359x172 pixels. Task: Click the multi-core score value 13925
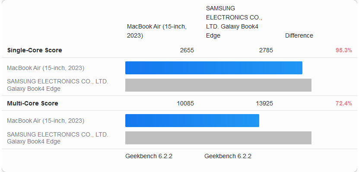(x=264, y=103)
